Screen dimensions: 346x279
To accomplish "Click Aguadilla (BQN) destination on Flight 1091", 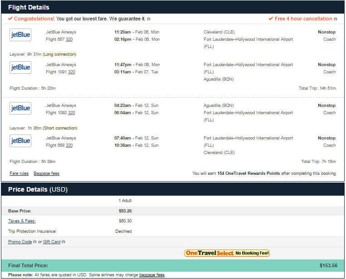I will click(219, 79).
